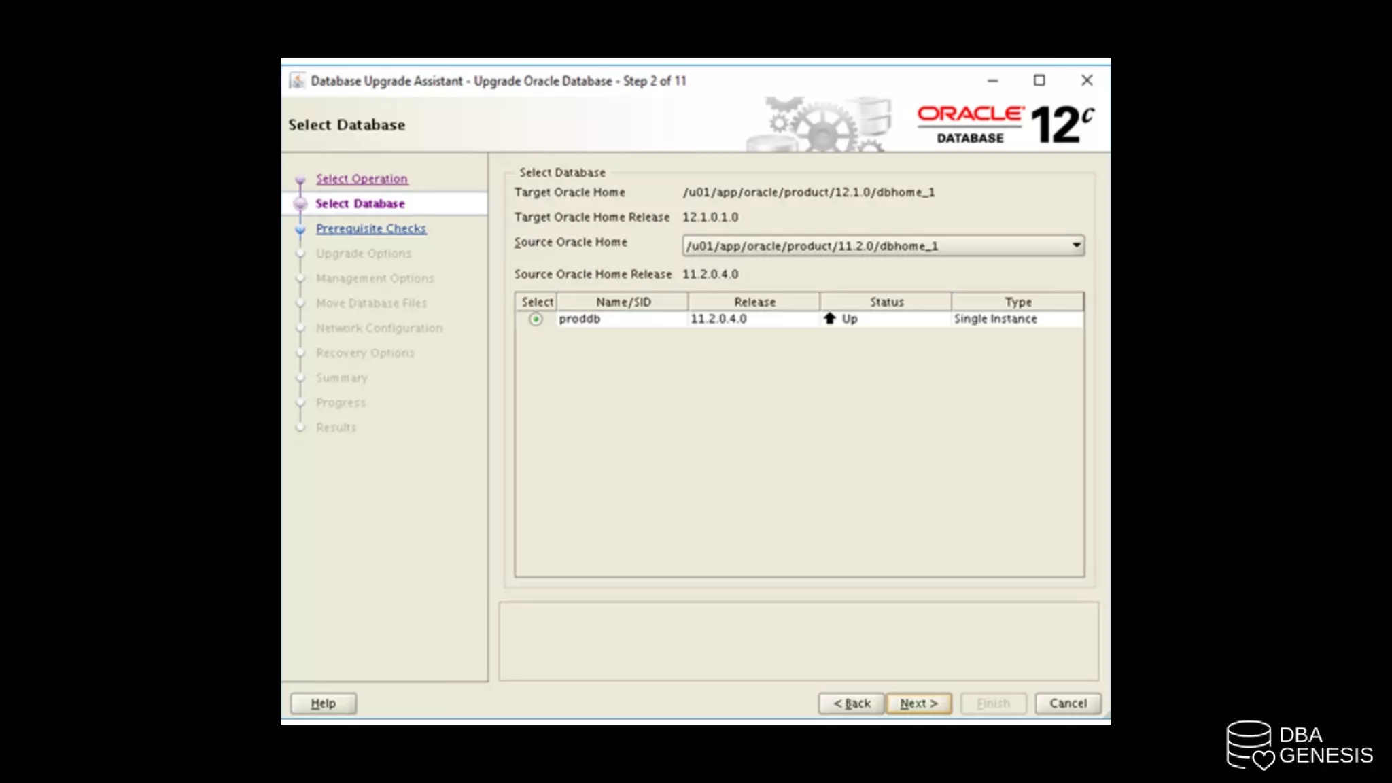Click the Oracle 12c Database logo
The height and width of the screenshot is (783, 1392).
1005,124
